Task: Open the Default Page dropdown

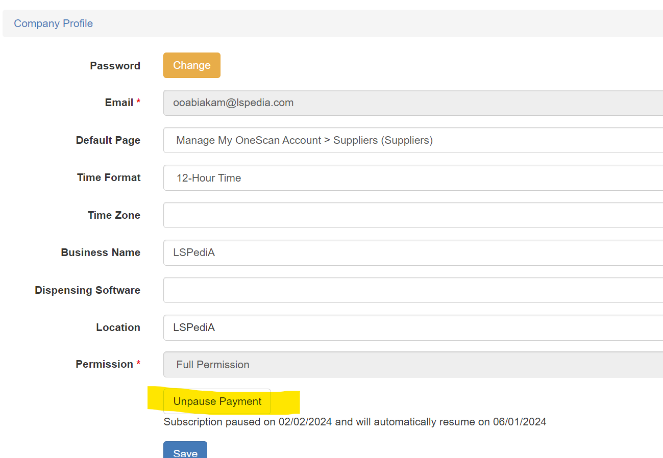Action: click(x=413, y=140)
